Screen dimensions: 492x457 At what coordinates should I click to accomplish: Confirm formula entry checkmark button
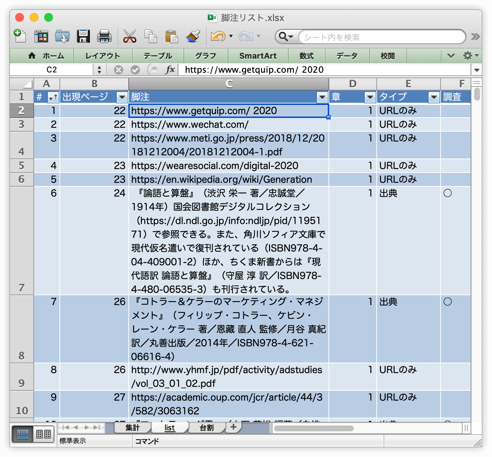[x=135, y=69]
